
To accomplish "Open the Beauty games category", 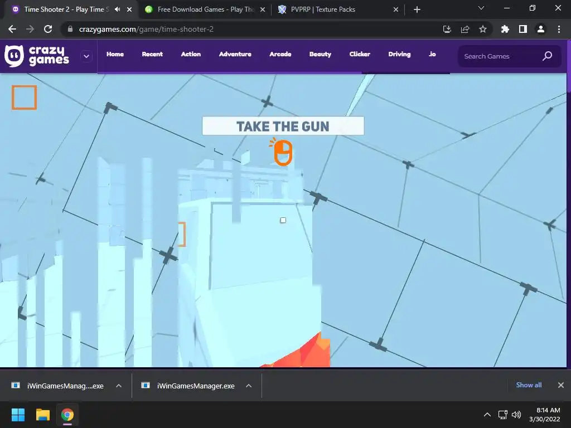I will 320,54.
